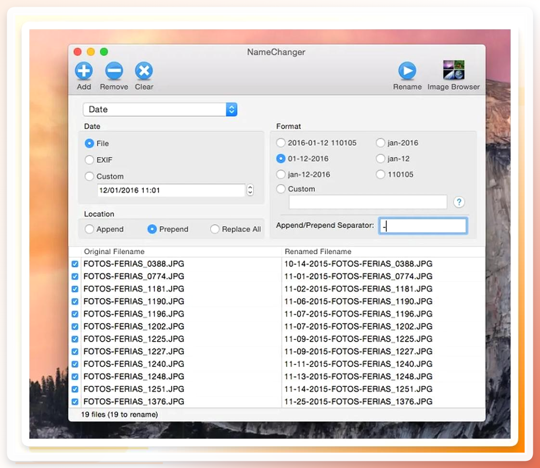This screenshot has height=468, width=540.
Task: Open the Image Browser
Action: click(x=453, y=70)
